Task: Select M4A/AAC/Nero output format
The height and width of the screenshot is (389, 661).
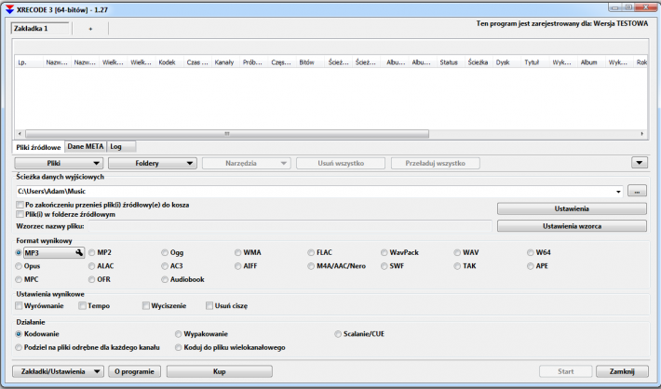Action: coord(311,266)
